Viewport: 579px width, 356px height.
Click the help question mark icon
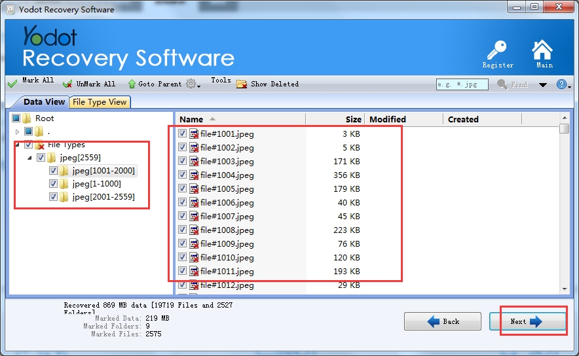(x=561, y=84)
